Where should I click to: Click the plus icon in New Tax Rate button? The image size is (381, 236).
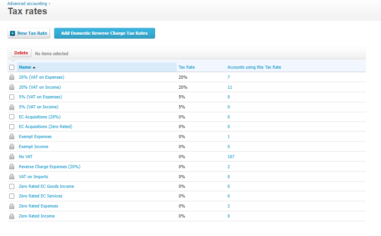[13, 33]
